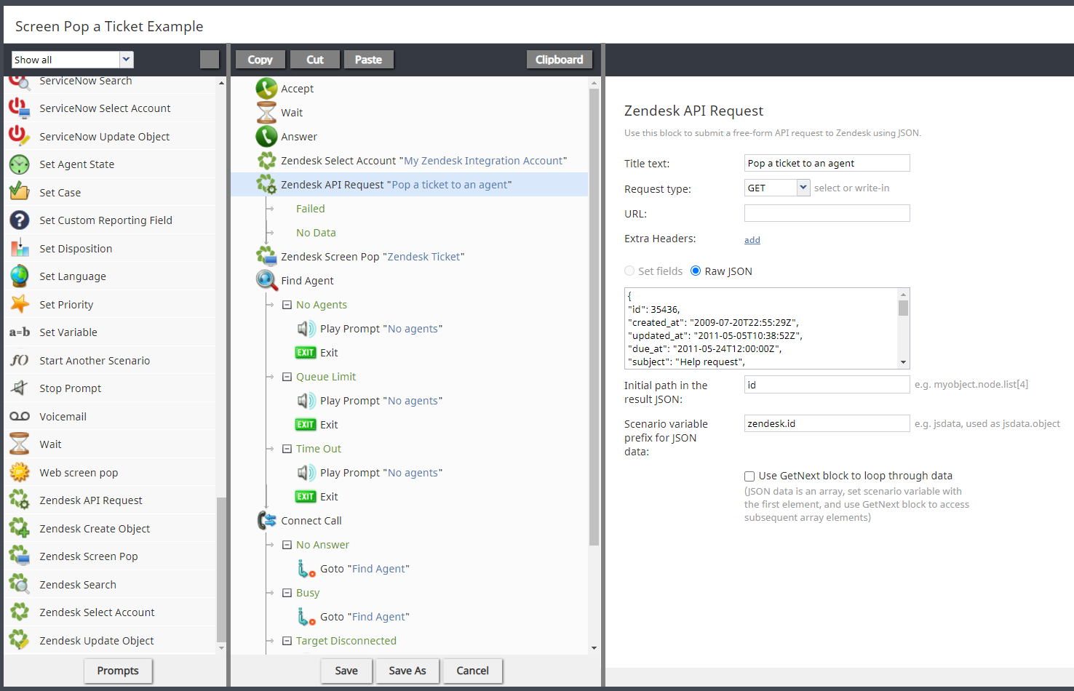Click the block list scrollbar up arrow
Image resolution: width=1074 pixels, height=691 pixels.
coord(221,83)
